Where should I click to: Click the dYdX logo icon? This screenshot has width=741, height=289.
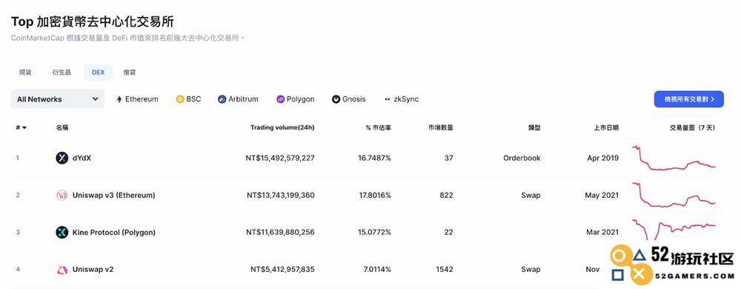62,158
